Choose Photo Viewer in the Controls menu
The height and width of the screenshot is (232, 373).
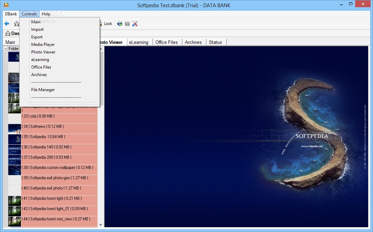pos(43,52)
